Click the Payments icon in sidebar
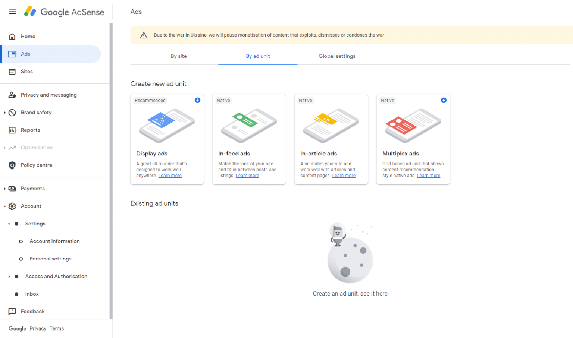The image size is (573, 338). [x=12, y=188]
